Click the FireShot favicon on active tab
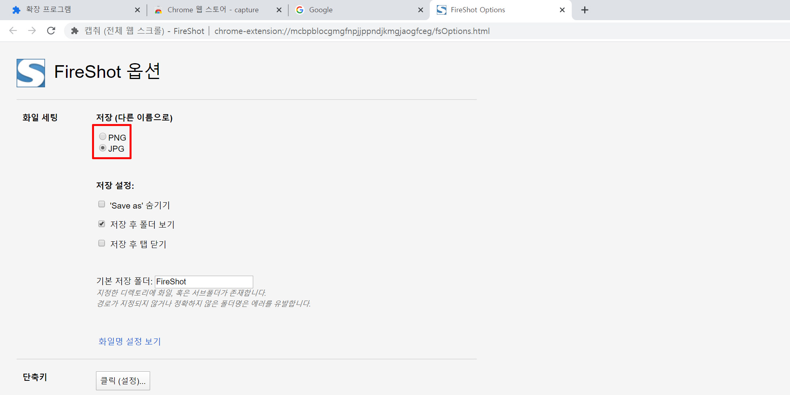 coord(442,10)
